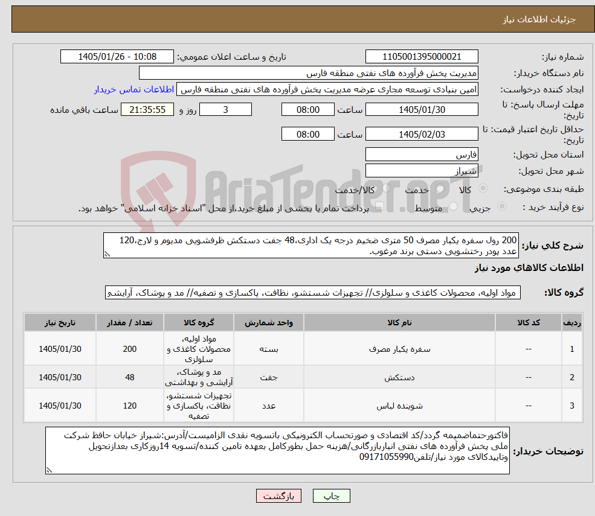This screenshot has height=516, width=595.
Task: Click the remaining days field showing 3
Action: pyautogui.click(x=225, y=110)
